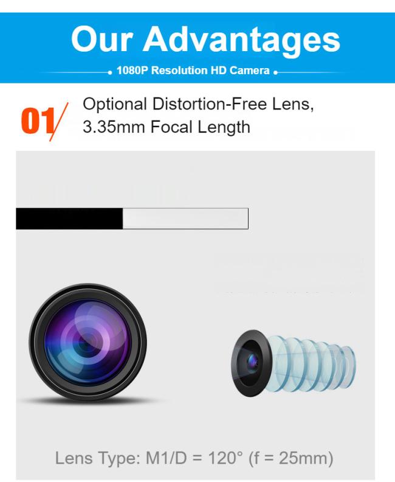Click the black filled part of the bar
Image resolution: width=395 pixels, height=482 pixels.
pos(69,218)
